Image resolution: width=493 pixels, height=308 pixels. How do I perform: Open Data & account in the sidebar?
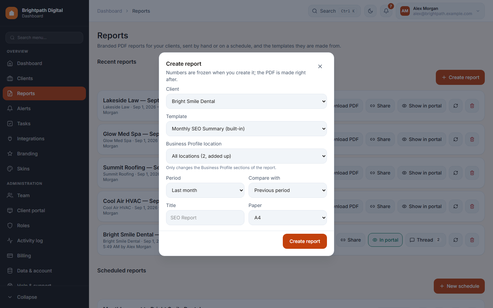[x=45, y=271]
